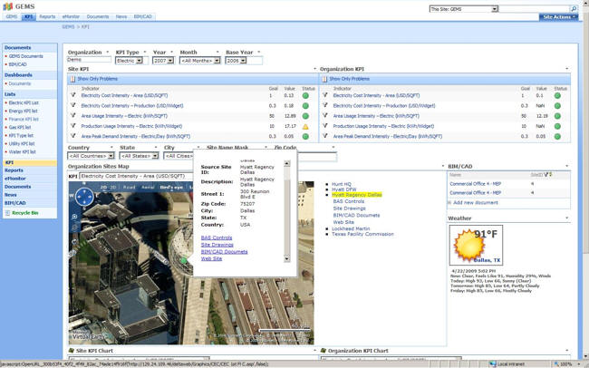The width and height of the screenshot is (589, 368).
Task: Toggle Show Only Problems in Organization KPI
Action: pos(350,79)
